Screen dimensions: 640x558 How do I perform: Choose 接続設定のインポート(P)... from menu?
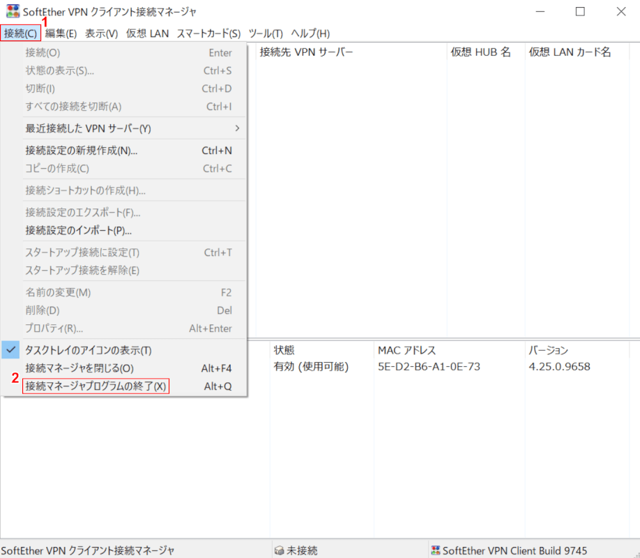pyautogui.click(x=79, y=230)
